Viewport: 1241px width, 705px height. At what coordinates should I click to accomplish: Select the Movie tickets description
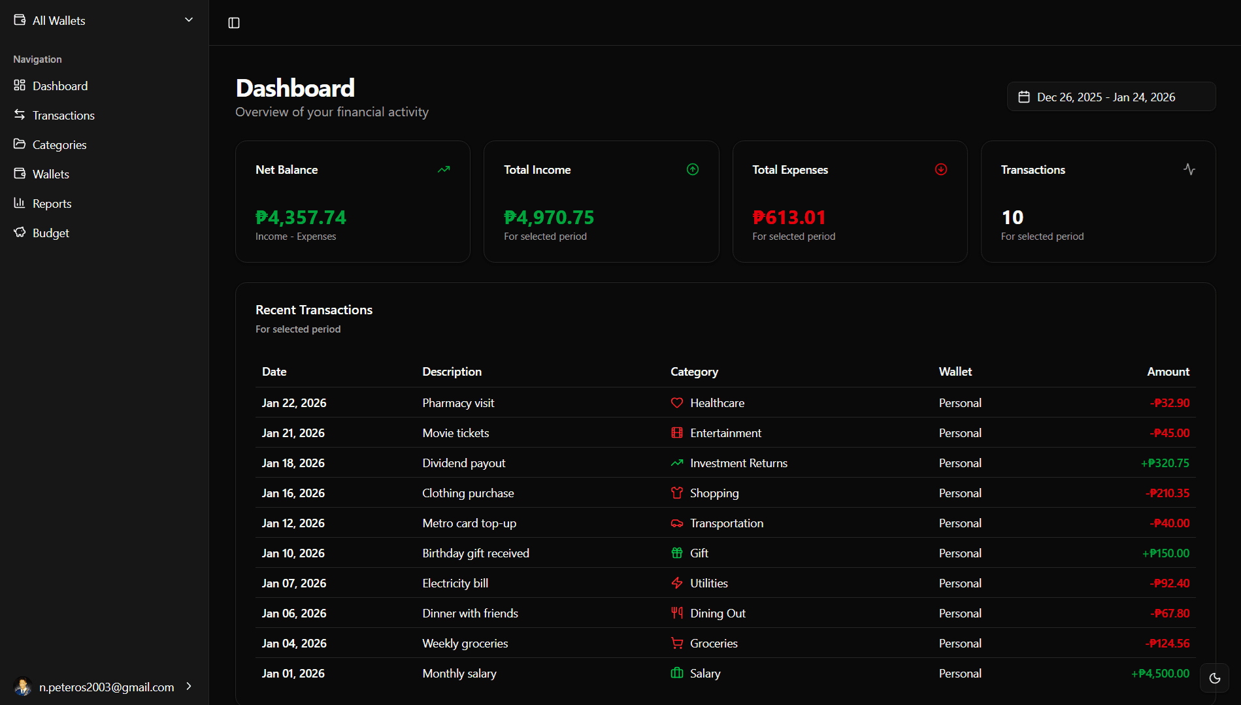(455, 433)
